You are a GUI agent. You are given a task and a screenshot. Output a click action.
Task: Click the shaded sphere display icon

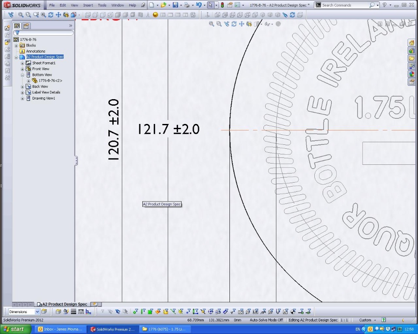click(155, 15)
